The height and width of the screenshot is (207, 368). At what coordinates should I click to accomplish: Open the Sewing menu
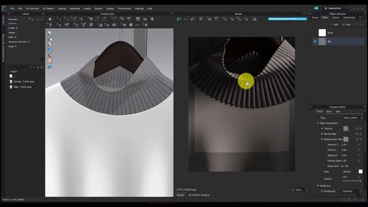[62, 9]
